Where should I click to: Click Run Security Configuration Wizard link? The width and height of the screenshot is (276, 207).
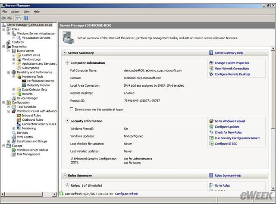tap(237, 138)
